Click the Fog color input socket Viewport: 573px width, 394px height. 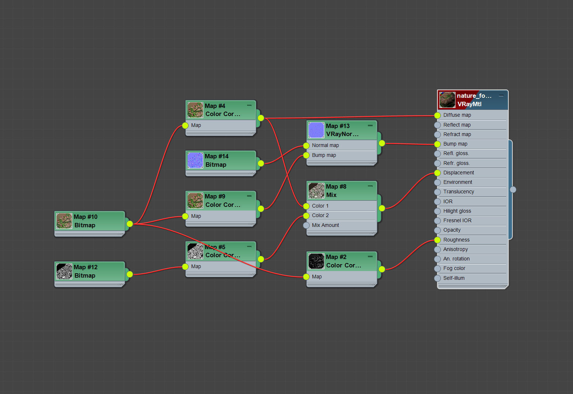(438, 269)
